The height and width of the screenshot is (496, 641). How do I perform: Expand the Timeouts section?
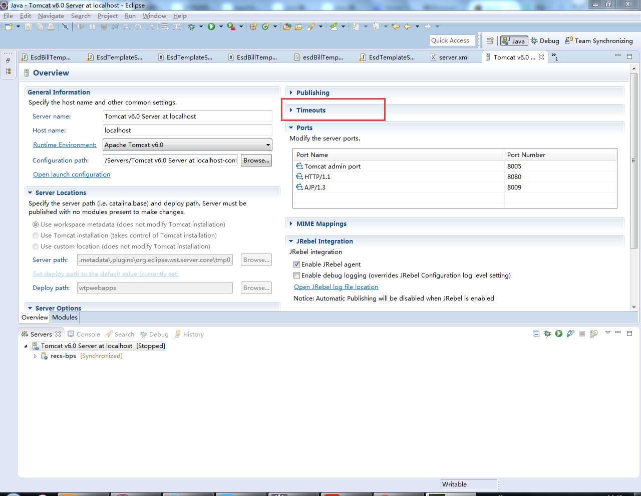291,110
